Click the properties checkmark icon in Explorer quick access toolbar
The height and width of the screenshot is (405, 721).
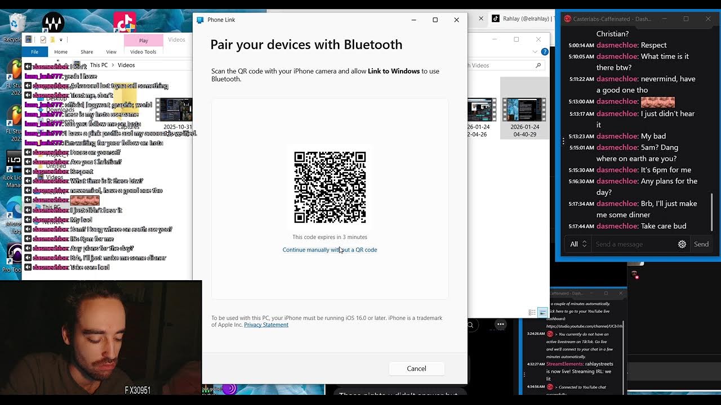tap(43, 40)
